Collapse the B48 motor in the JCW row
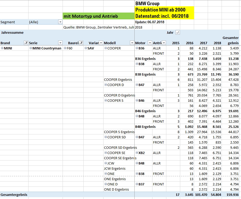The image size is (241, 199). (137, 163)
